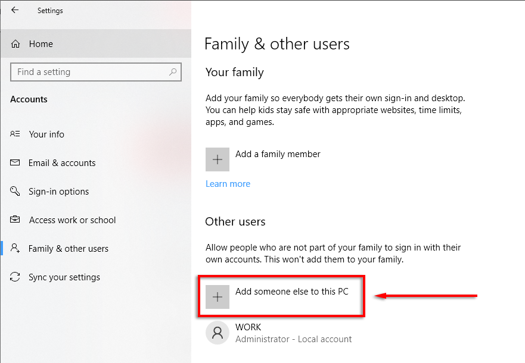Click the Sync your settings arrows icon
The width and height of the screenshot is (525, 363).
coord(15,277)
